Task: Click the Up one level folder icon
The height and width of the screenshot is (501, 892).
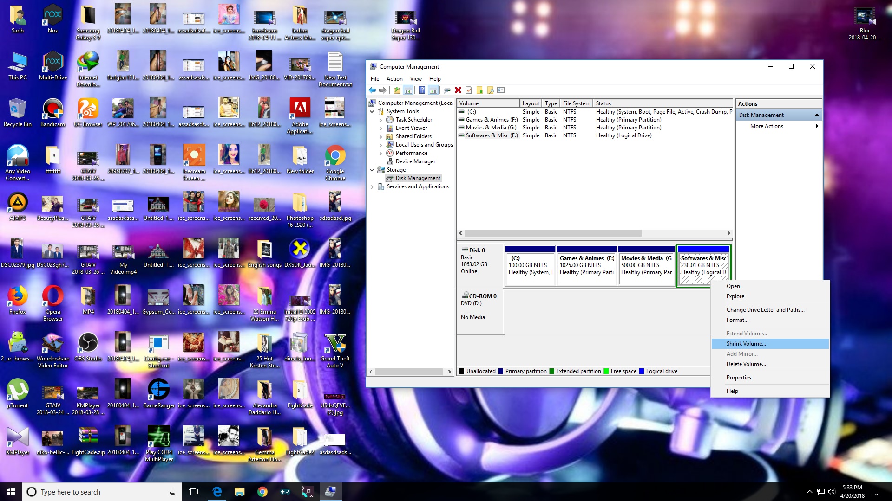Action: click(397, 90)
